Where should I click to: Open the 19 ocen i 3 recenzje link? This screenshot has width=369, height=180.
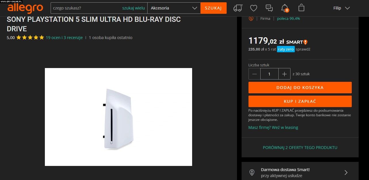[x=64, y=38]
